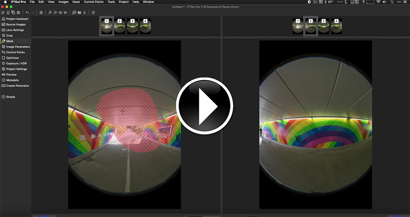Open the Metadata tab
This screenshot has height=217, width=410.
[x=15, y=80]
